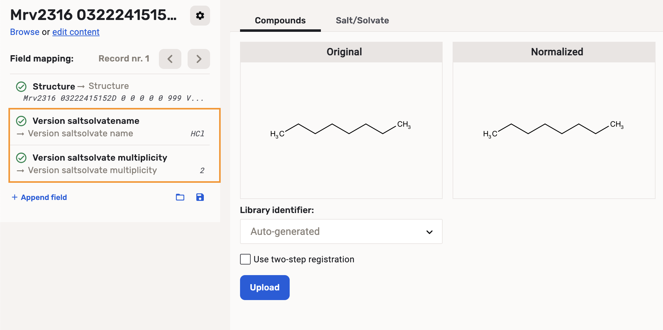The height and width of the screenshot is (330, 663).
Task: Switch to the Salt/Solvate tab
Action: pyautogui.click(x=362, y=21)
